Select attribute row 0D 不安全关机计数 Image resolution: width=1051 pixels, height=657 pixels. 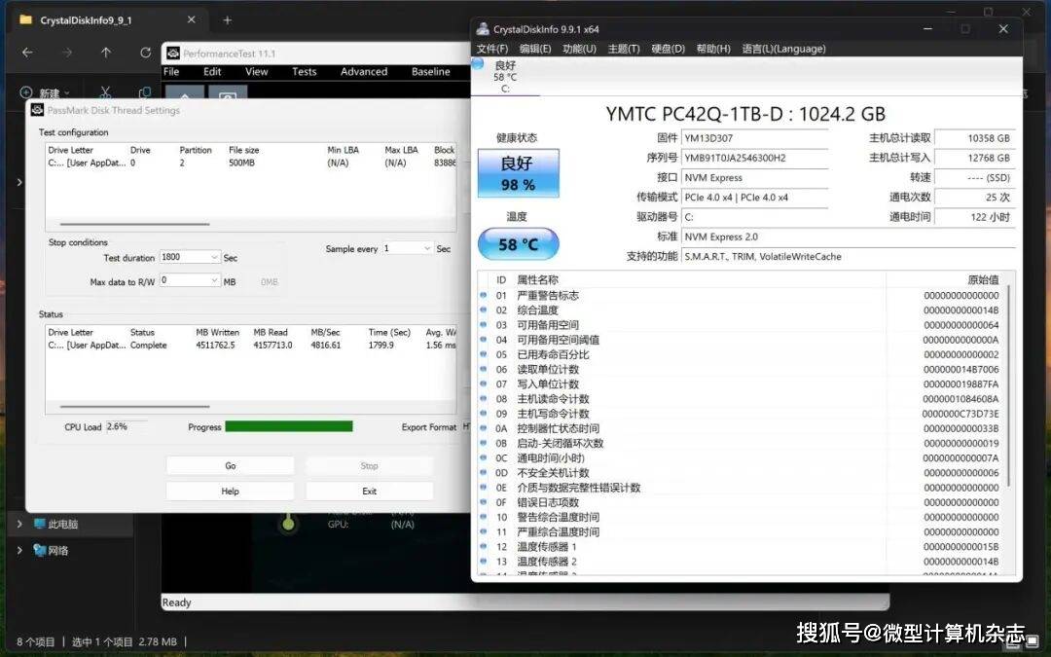click(x=741, y=473)
